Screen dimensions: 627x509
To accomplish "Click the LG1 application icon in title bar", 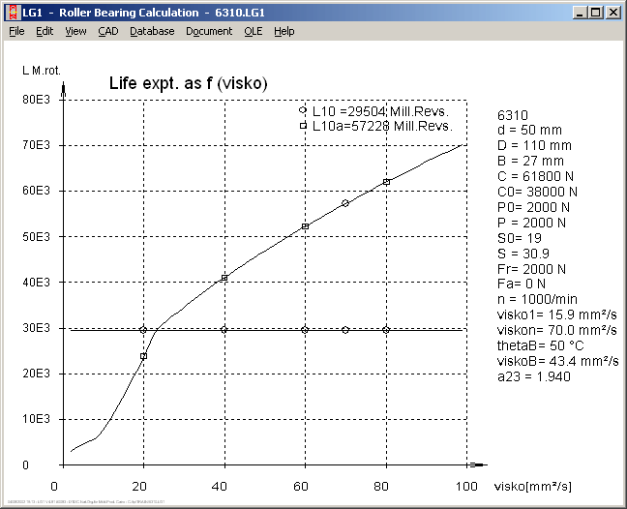I will coord(11,12).
